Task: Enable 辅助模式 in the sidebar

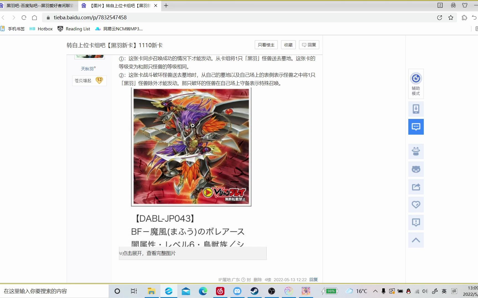Action: 416,84
